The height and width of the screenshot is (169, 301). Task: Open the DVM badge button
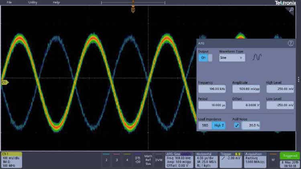(159, 159)
